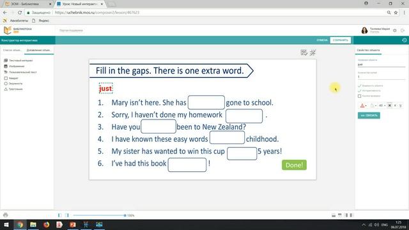Open the history clock icon in teal bar
The height and width of the screenshot is (230, 409).
pyautogui.click(x=405, y=40)
